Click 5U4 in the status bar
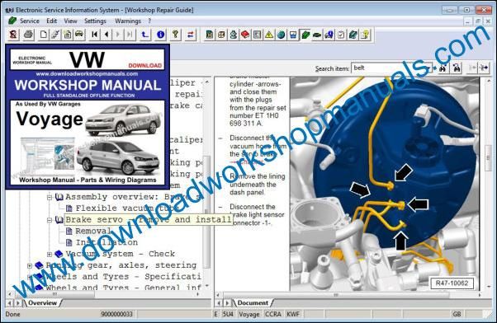This screenshot has height=323, width=497. coord(228,314)
